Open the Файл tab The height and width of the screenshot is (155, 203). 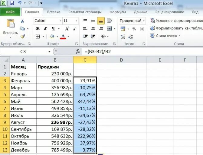tap(10, 12)
